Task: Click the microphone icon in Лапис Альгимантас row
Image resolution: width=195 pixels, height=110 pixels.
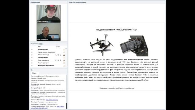Action: click(x=56, y=60)
